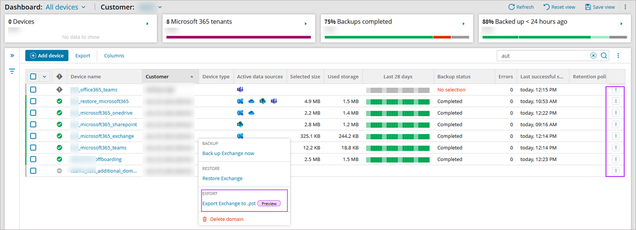Tick the checkbox for _microsoft365_sharepoint row
The image size is (636, 230).
point(33,125)
